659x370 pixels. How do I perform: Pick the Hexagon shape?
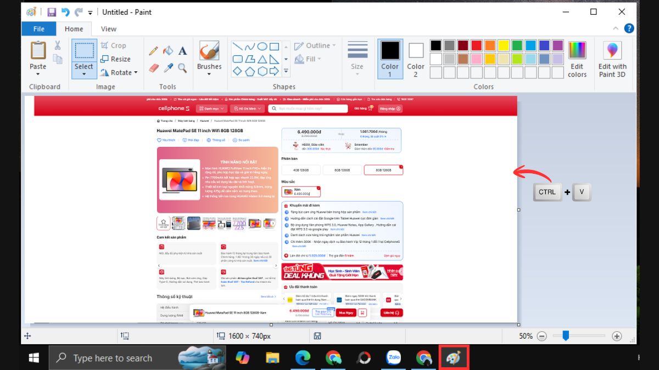(x=263, y=71)
